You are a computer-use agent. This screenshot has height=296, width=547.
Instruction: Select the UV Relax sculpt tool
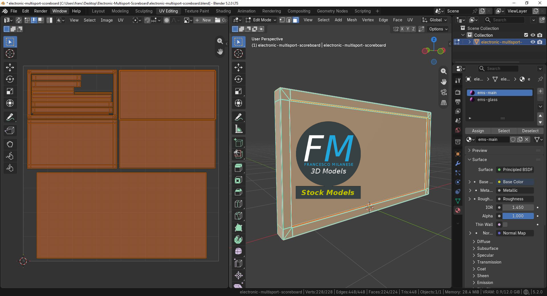click(10, 156)
